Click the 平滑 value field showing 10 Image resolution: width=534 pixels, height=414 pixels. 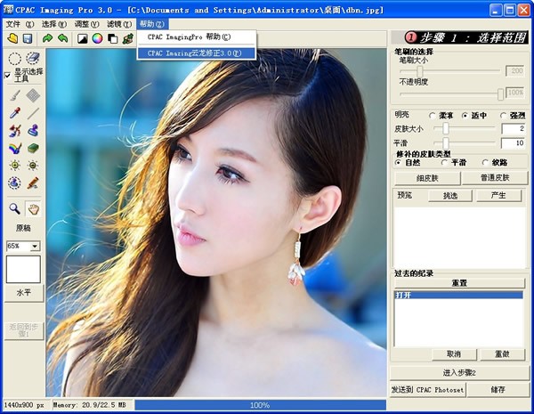pos(513,143)
